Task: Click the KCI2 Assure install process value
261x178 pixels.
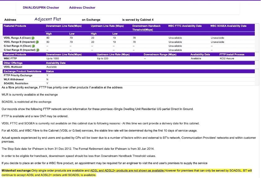Action: (227, 58)
